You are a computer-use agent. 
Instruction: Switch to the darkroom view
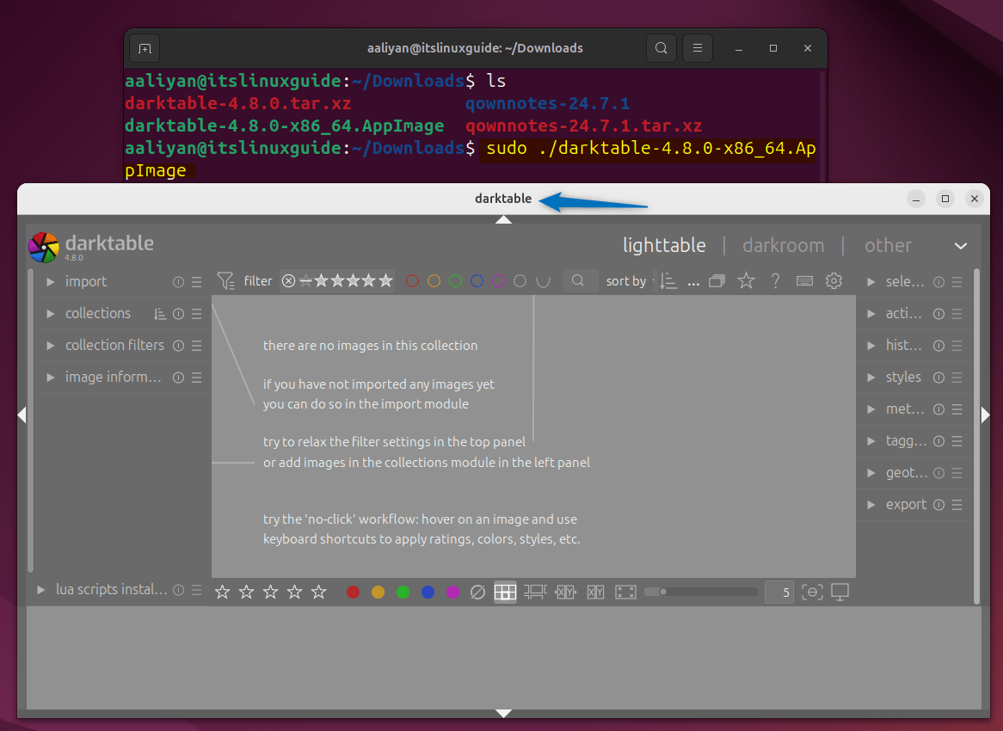pos(783,245)
